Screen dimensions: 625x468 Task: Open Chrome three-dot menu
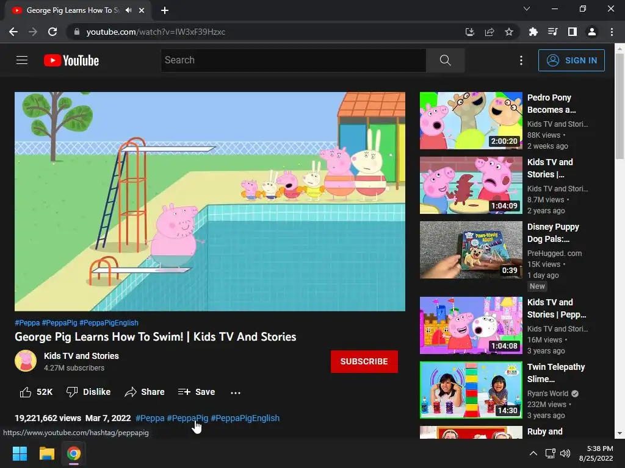(612, 32)
